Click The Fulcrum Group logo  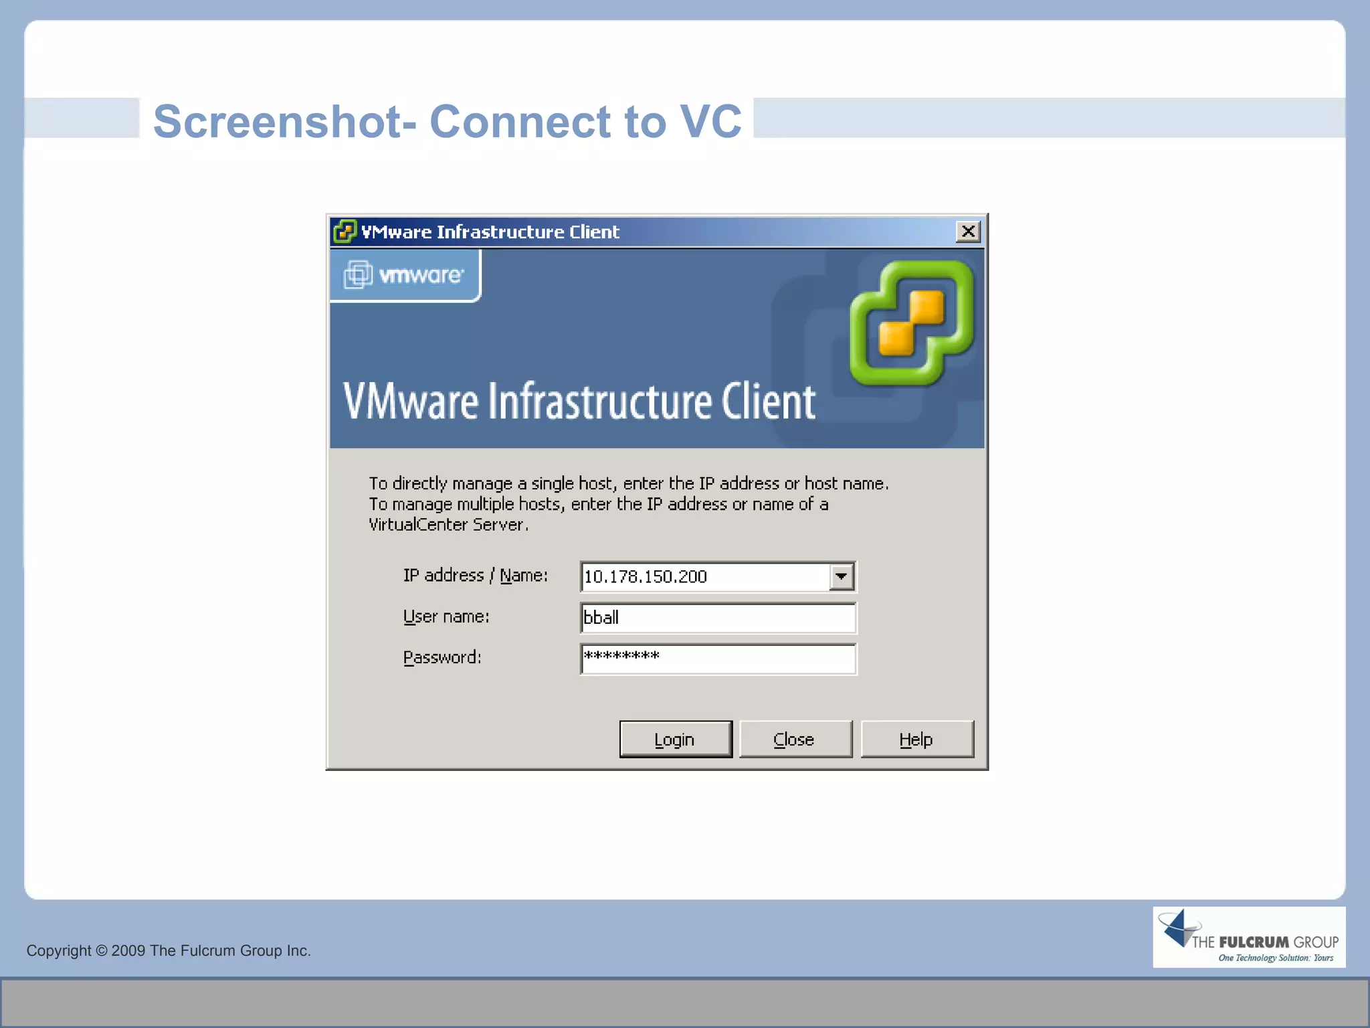(1249, 937)
